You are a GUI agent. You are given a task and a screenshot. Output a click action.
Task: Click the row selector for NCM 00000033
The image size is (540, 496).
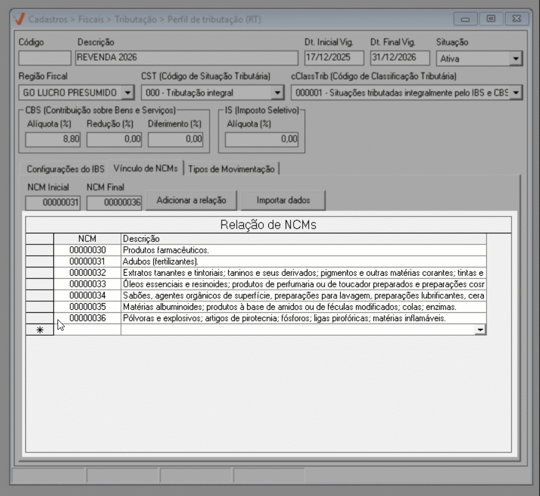39,284
